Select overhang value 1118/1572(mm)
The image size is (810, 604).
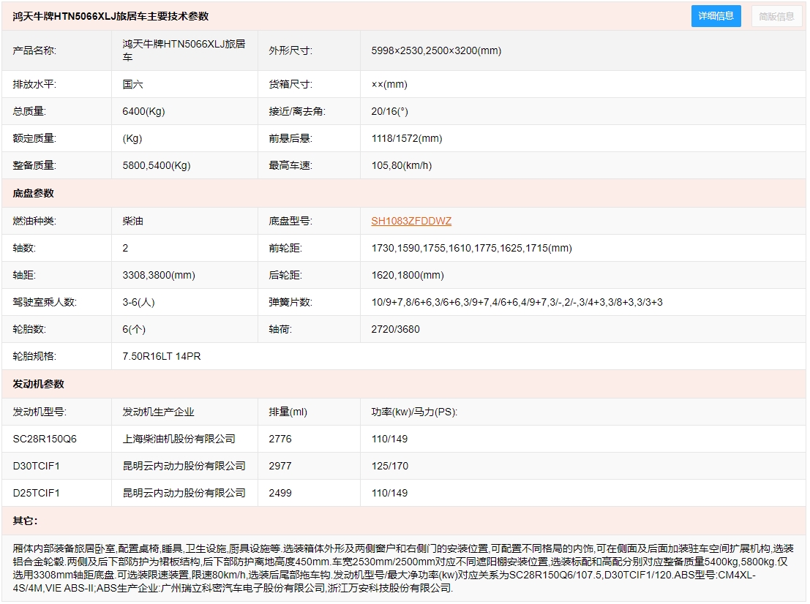pyautogui.click(x=407, y=138)
